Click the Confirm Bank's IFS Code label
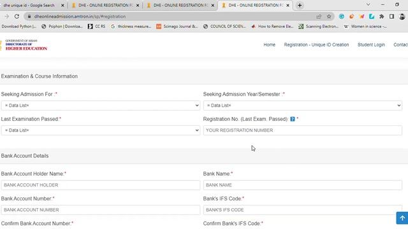This screenshot has height=229, width=408. pos(233,223)
